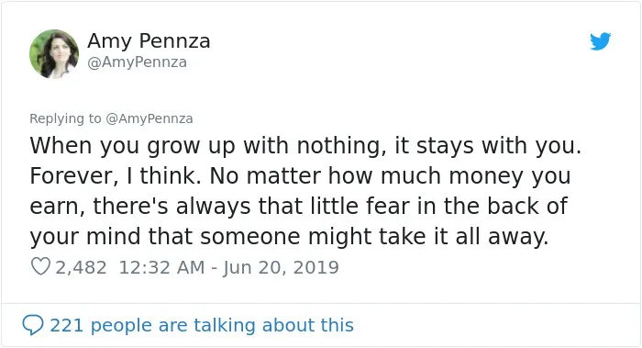Like the tweet with the heart icon
Screen dimensions: 642x348
point(40,266)
